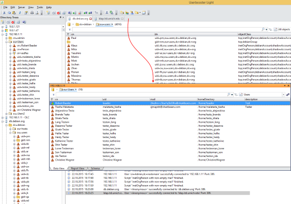Click the red disconnect icon in the Directory Trees panel
Screen dimensions: 291x204
pyautogui.click(x=13, y=22)
